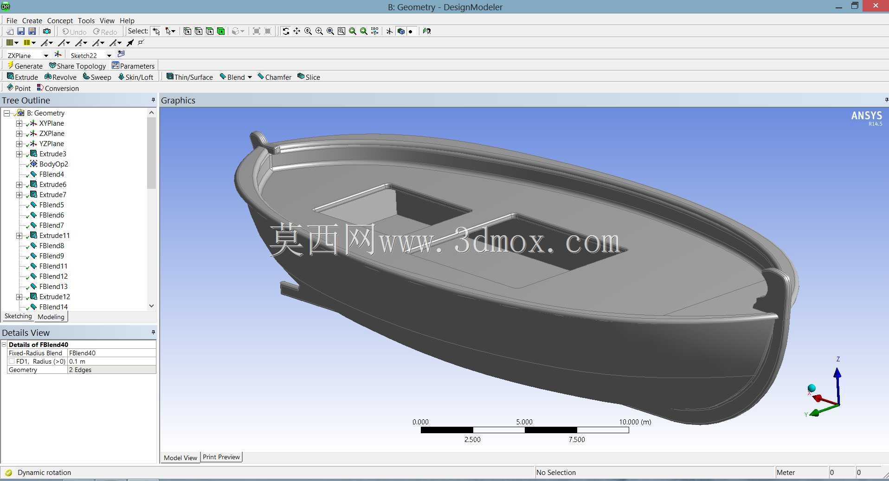Open the face coloring swatch dropdown

pyautogui.click(x=12, y=43)
